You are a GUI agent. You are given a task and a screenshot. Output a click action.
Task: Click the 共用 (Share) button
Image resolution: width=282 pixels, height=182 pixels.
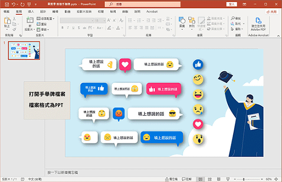pos(272,12)
